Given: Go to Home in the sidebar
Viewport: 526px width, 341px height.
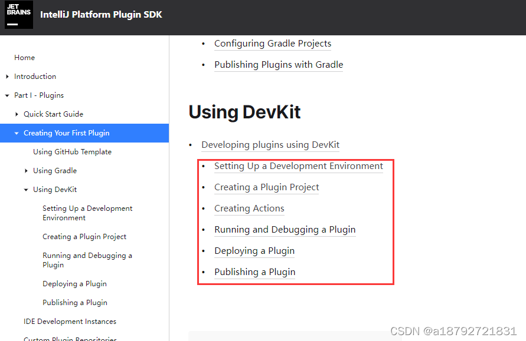Looking at the screenshot, I should pos(24,58).
